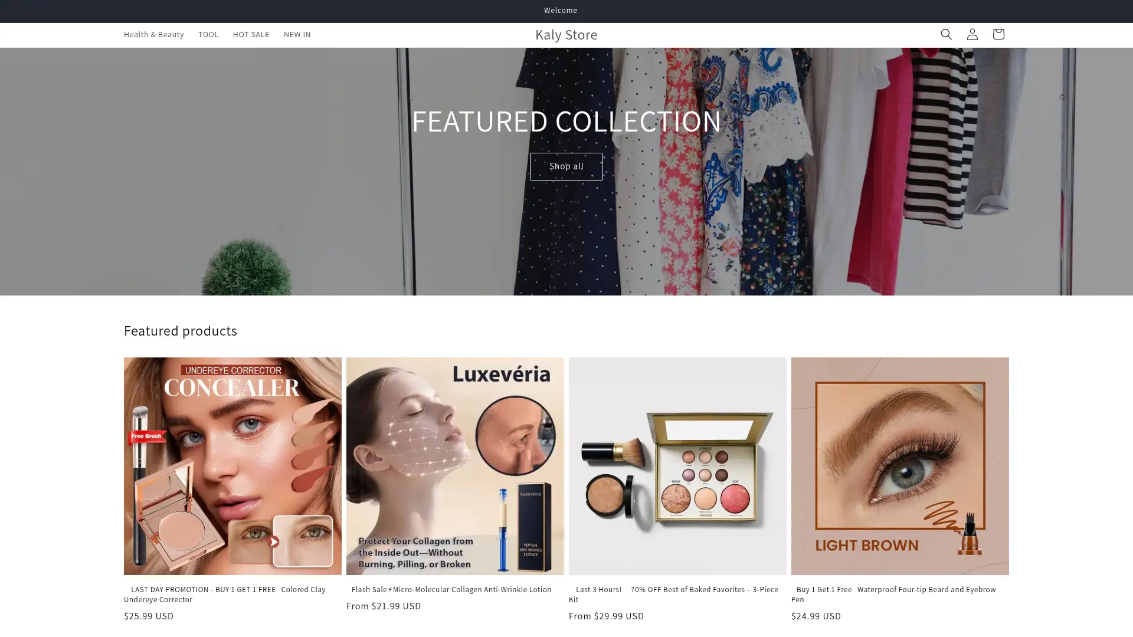Image resolution: width=1133 pixels, height=637 pixels.
Task: Open the shopping cart icon
Action: pyautogui.click(x=998, y=34)
